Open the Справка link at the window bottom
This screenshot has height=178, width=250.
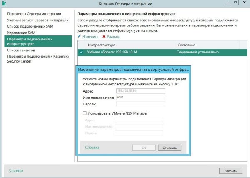(x=16, y=170)
